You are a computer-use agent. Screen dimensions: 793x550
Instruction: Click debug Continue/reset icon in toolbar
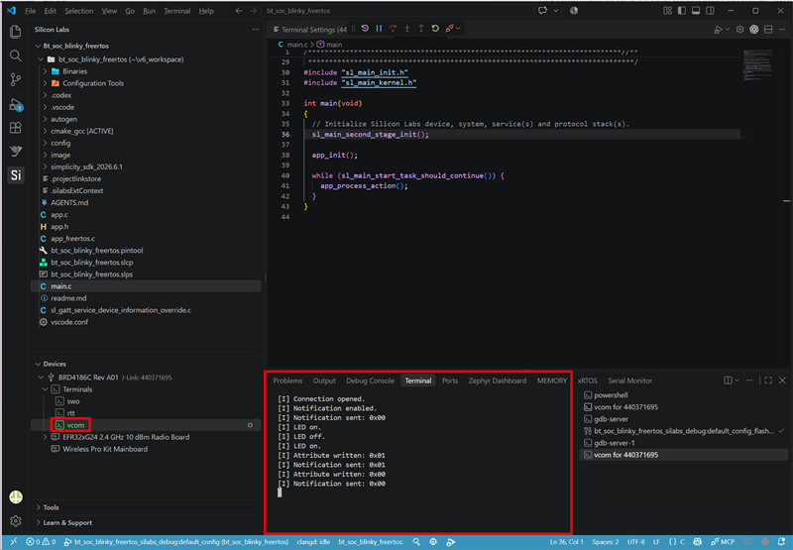[x=365, y=29]
